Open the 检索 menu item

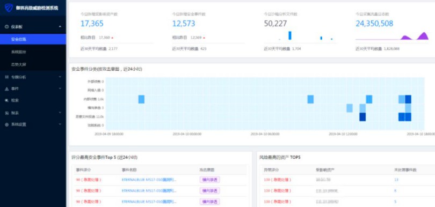point(15,100)
